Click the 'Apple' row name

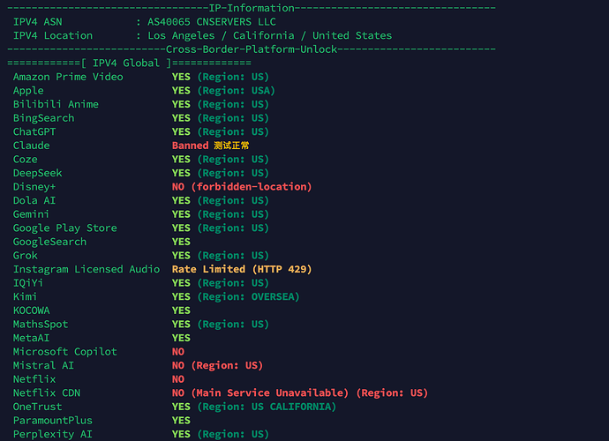point(28,91)
